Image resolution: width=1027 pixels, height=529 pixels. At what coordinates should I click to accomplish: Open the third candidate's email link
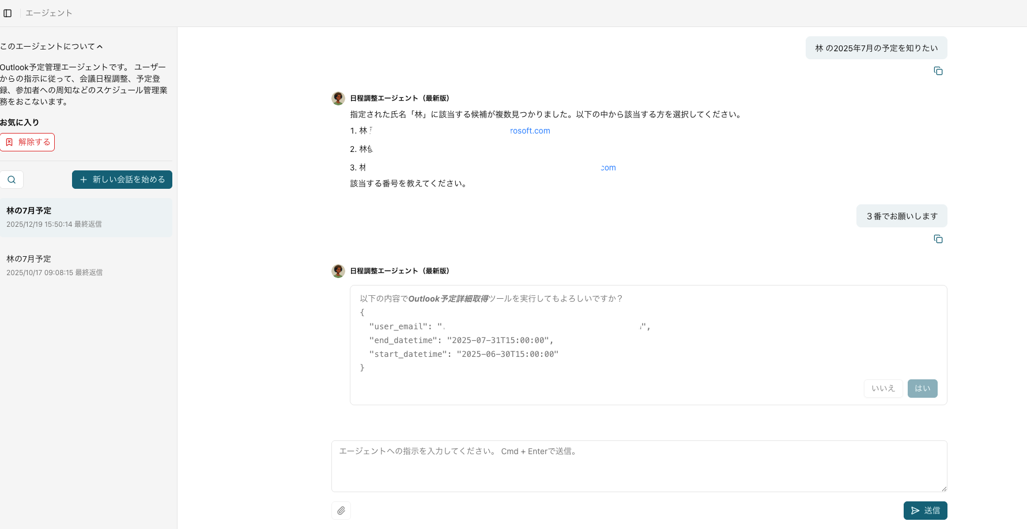tap(608, 168)
